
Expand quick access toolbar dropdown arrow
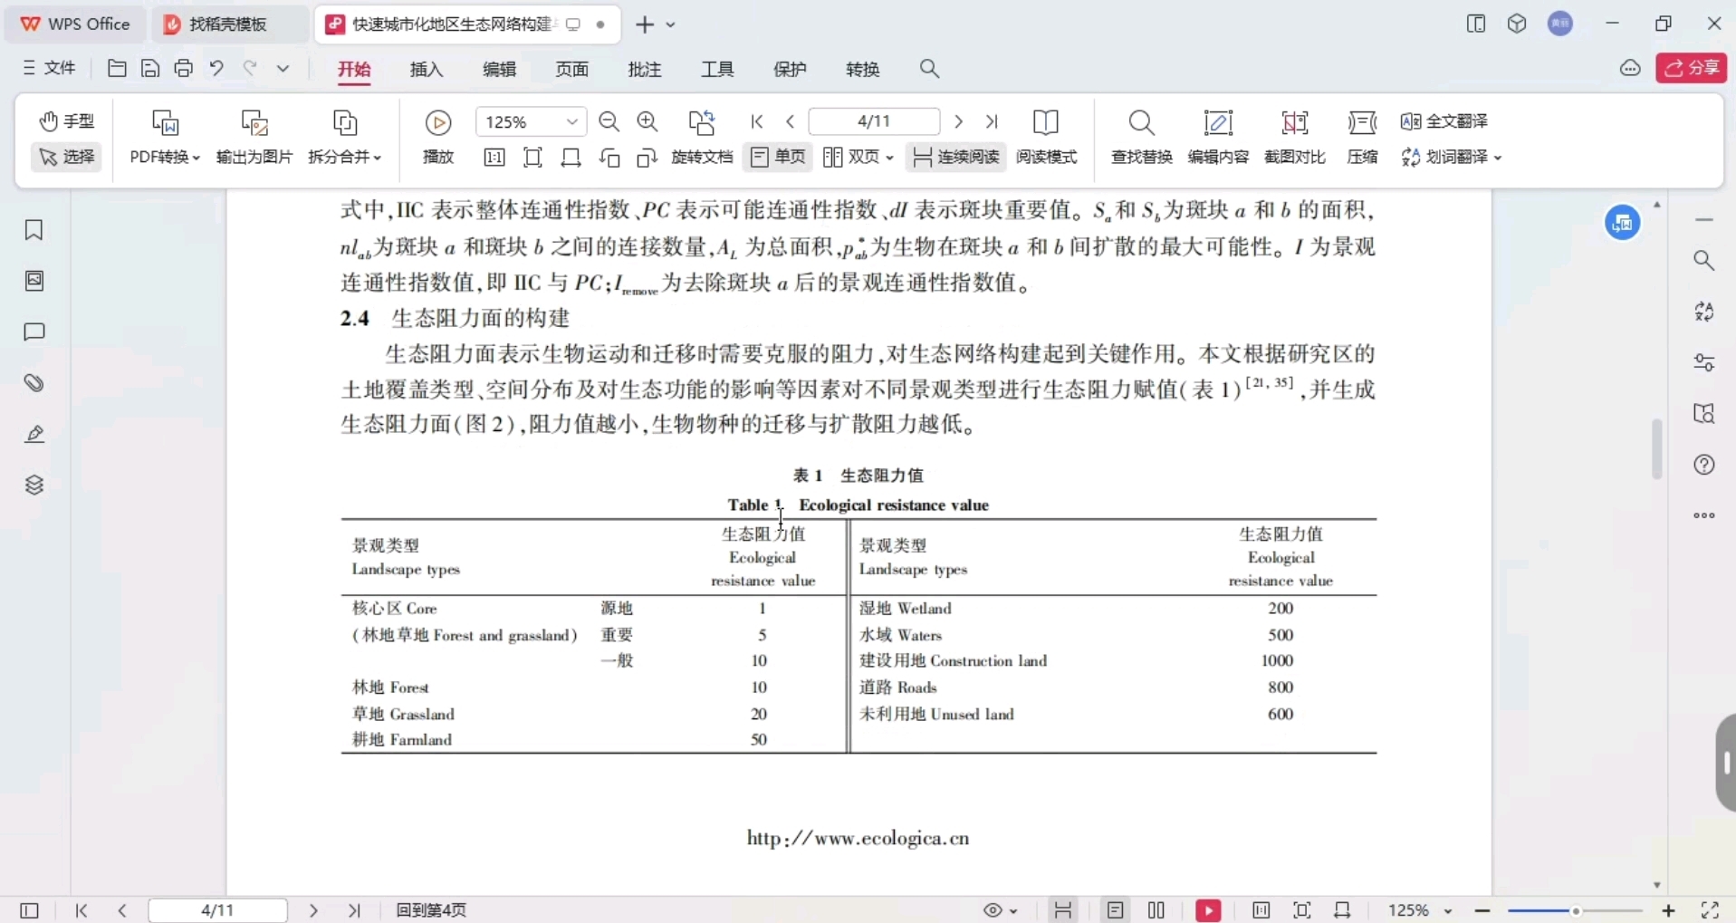tap(283, 68)
